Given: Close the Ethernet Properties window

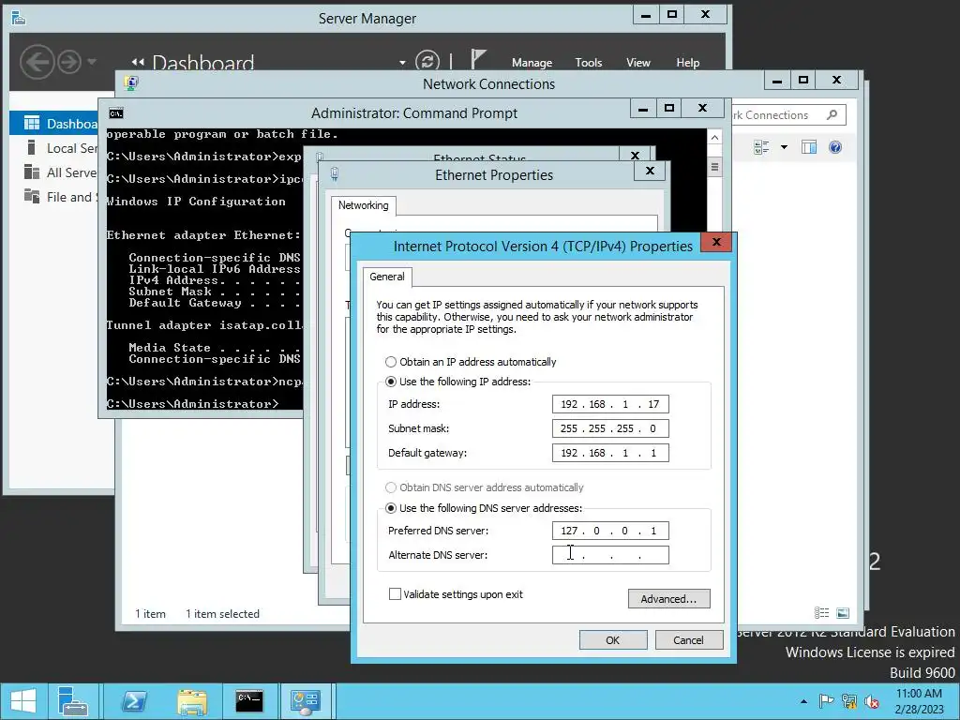Looking at the screenshot, I should pyautogui.click(x=651, y=171).
